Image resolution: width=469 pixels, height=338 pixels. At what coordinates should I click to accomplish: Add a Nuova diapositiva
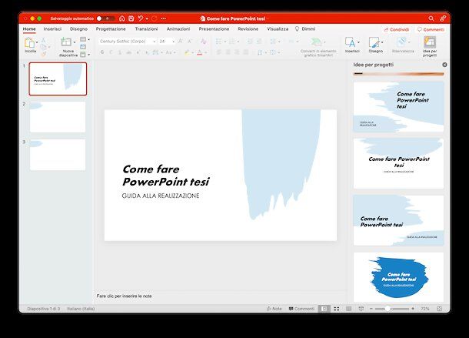66,42
